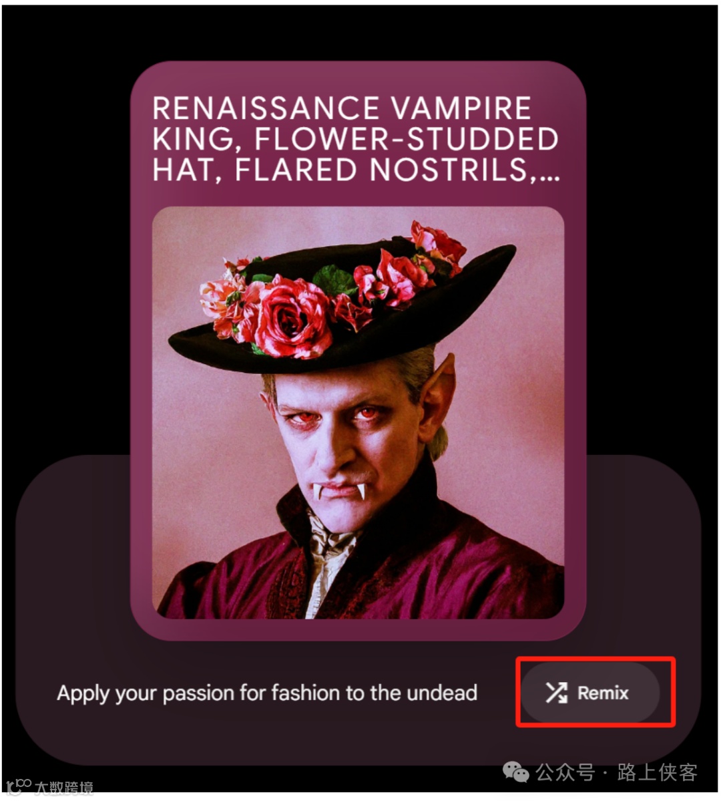This screenshot has height=801, width=721.
Task: Click the WeChat logo icon in the watermark
Action: pos(516,772)
